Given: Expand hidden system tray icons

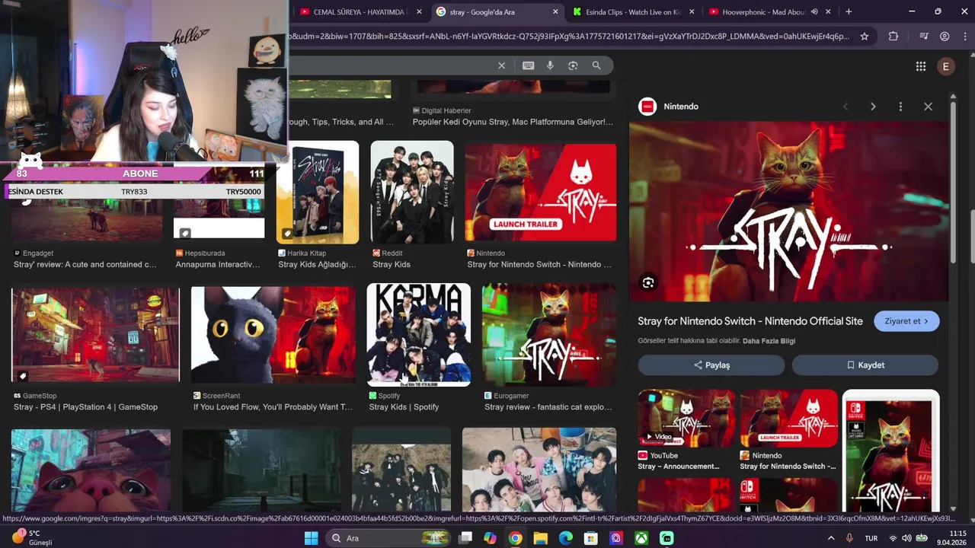Looking at the screenshot, I should point(831,538).
